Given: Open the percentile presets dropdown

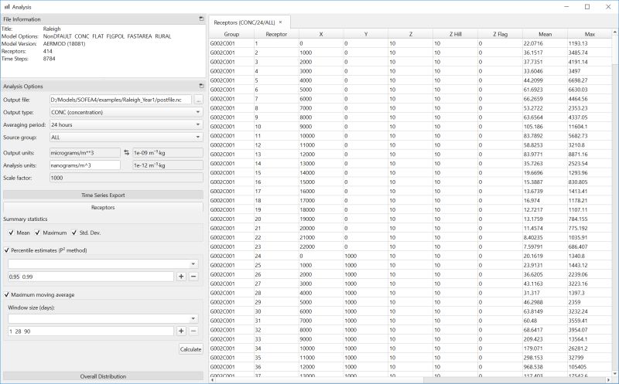Looking at the screenshot, I should [104, 263].
